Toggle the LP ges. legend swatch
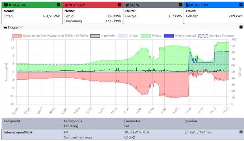This screenshot has height=141, width=244. 122,36
